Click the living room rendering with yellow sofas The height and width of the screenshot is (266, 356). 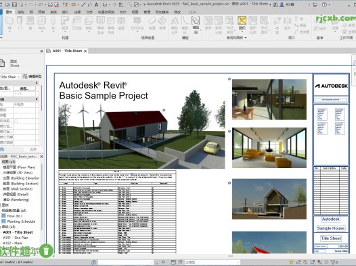click(269, 148)
